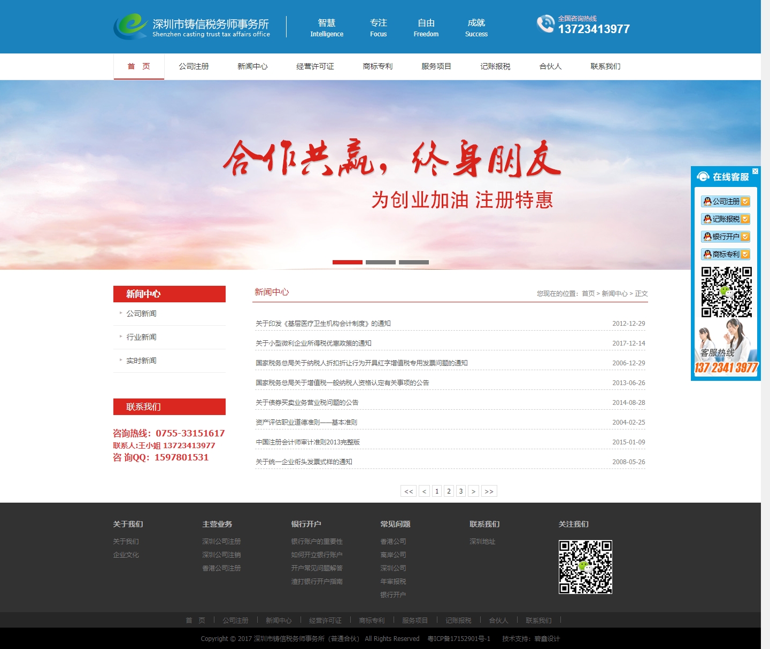Viewport: 770px width, 649px height.
Task: Expand 行业新闻 in the news sidebar
Action: coord(141,337)
